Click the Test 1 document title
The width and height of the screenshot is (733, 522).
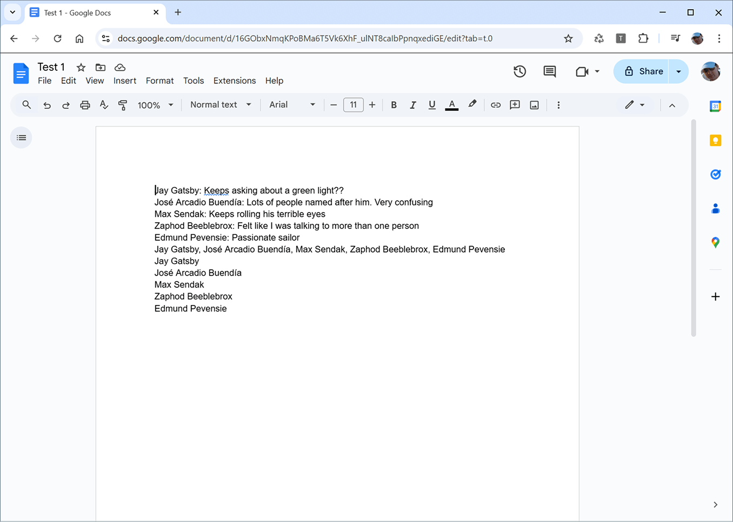(51, 67)
